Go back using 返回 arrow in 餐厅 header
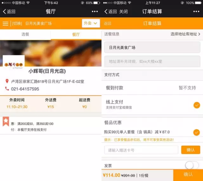The width and height of the screenshot is (203, 181). click(x=9, y=11)
